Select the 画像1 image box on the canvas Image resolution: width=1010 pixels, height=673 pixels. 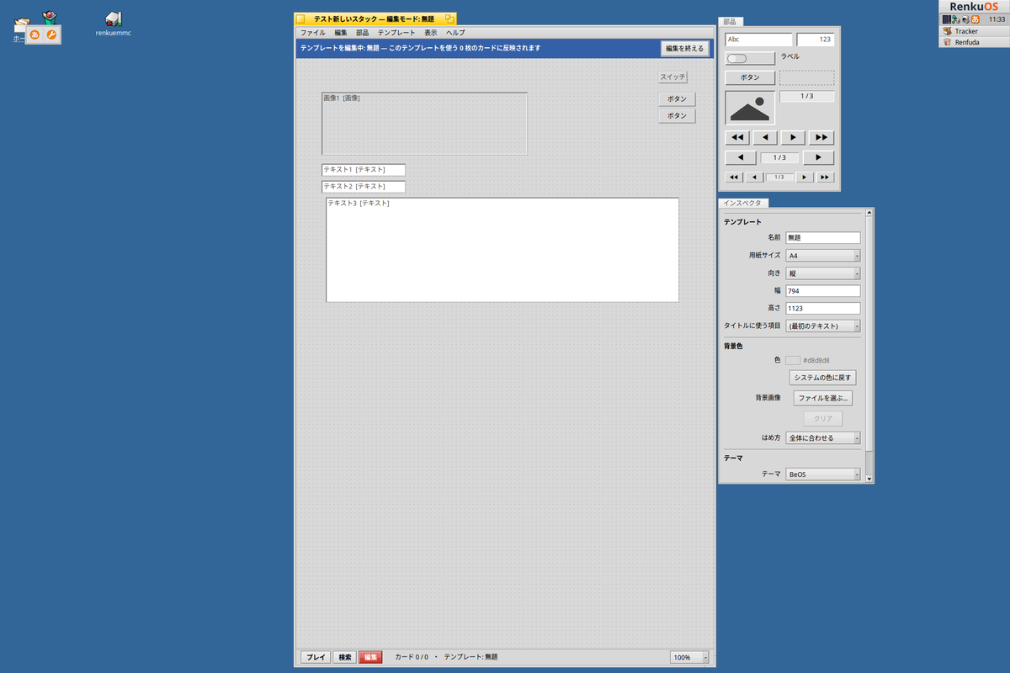tap(424, 124)
